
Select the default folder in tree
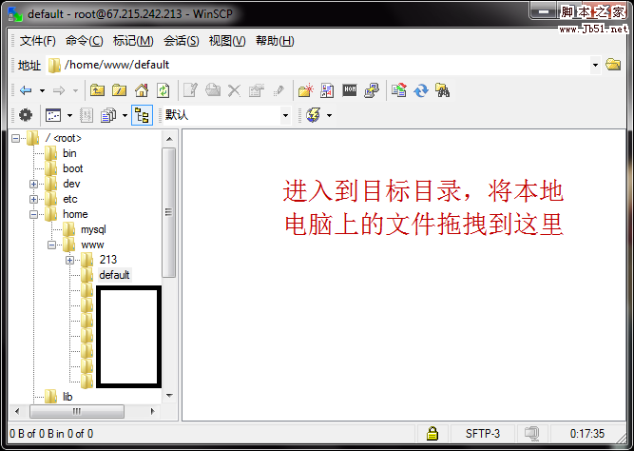click(x=114, y=275)
